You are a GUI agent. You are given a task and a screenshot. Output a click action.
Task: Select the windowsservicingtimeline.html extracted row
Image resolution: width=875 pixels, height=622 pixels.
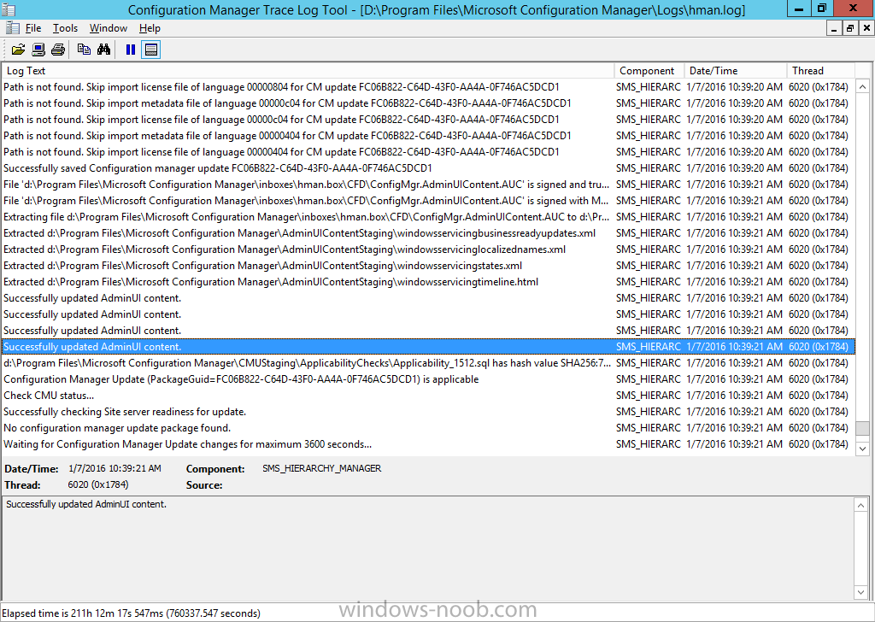point(428,282)
